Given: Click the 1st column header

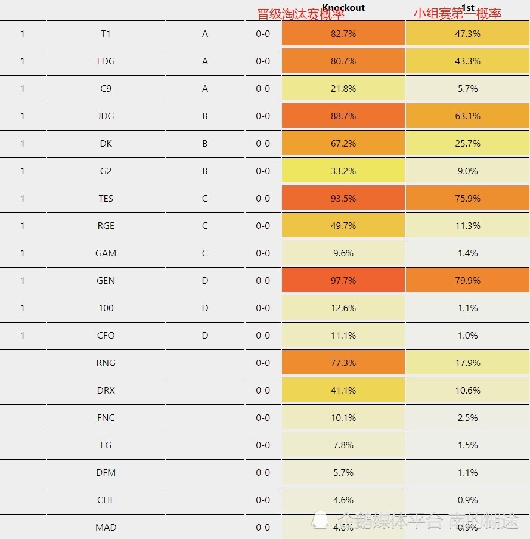Looking at the screenshot, I should 468,7.
